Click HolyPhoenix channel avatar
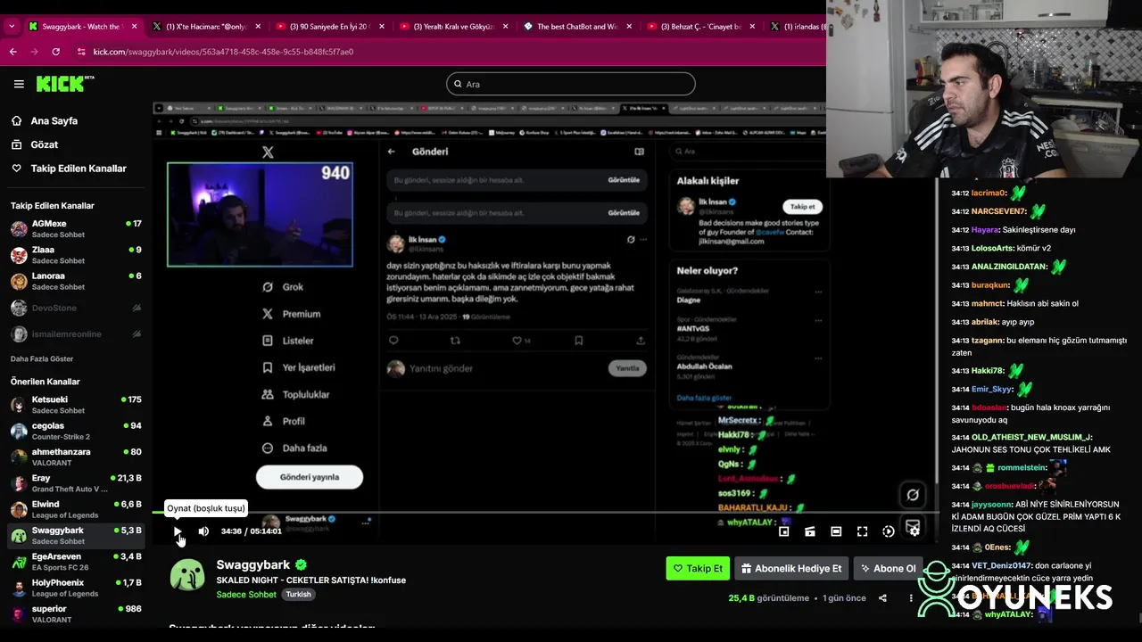This screenshot has height=642, width=1142. coord(19,588)
